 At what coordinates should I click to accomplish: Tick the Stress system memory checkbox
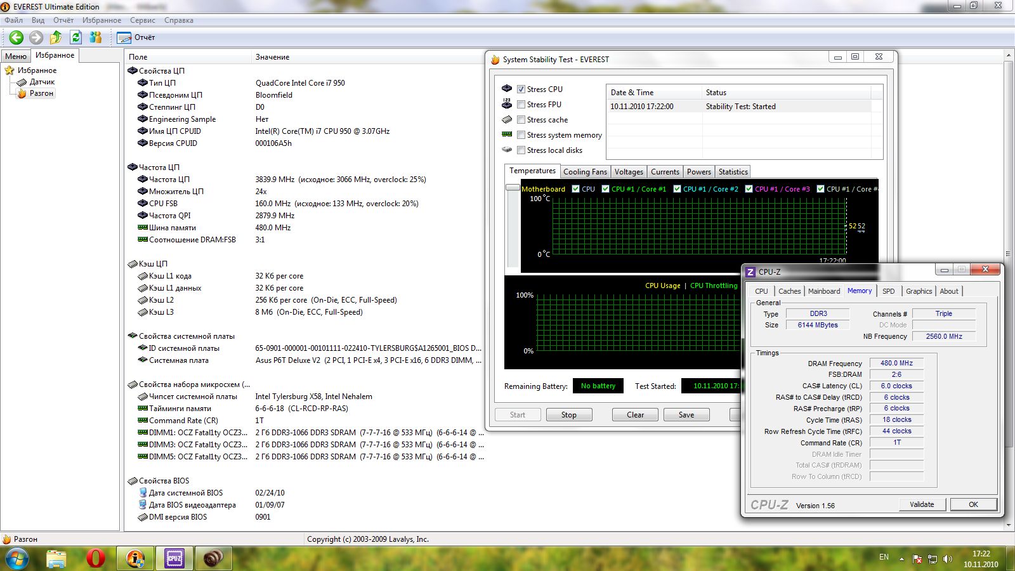[521, 135]
